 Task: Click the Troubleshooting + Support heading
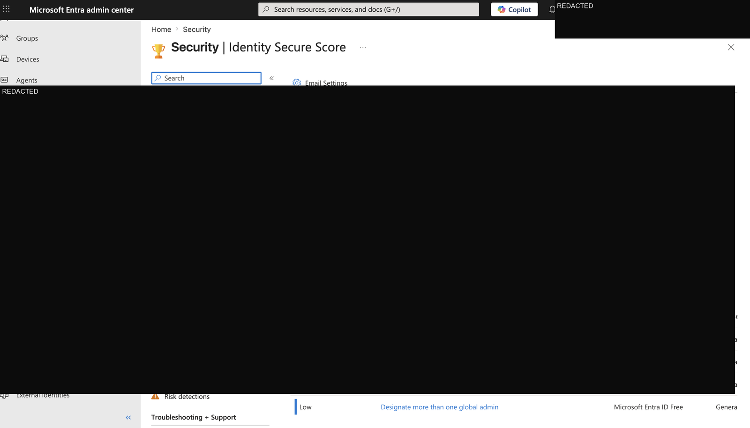194,417
